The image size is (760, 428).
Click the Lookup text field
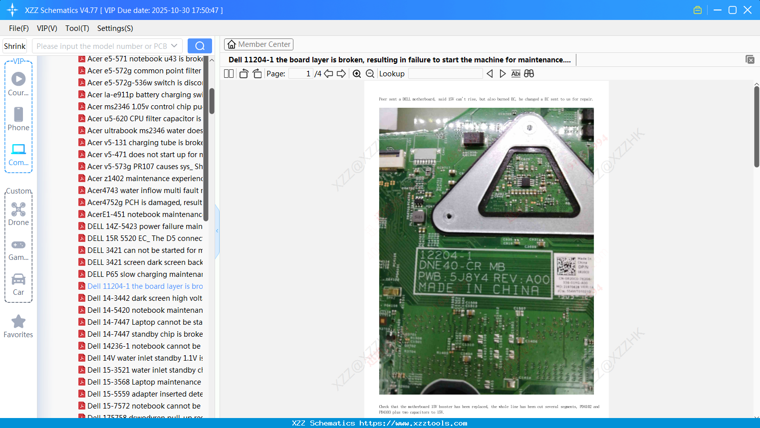(445, 74)
